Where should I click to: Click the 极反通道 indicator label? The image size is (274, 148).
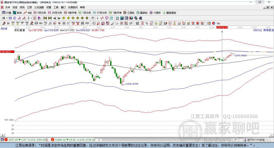pyautogui.click(x=20, y=30)
